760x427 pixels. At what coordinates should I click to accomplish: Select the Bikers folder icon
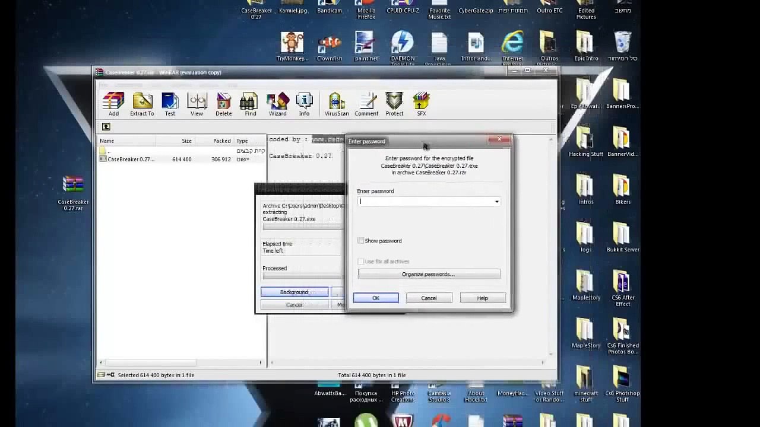pyautogui.click(x=622, y=190)
